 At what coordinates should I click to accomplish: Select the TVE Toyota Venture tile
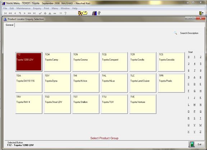[x=143, y=104]
